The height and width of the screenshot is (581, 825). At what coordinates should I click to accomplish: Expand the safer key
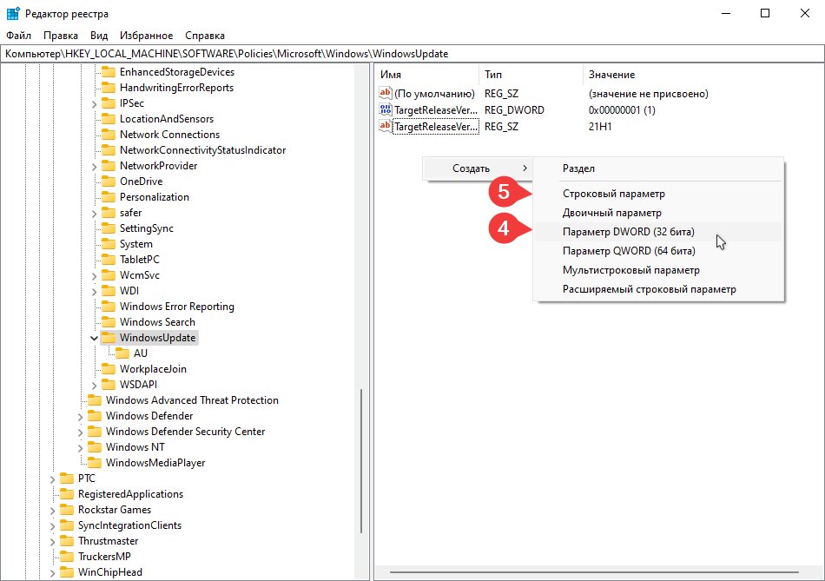94,213
